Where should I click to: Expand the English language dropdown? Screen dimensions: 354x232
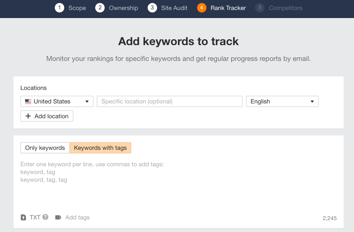(282, 101)
